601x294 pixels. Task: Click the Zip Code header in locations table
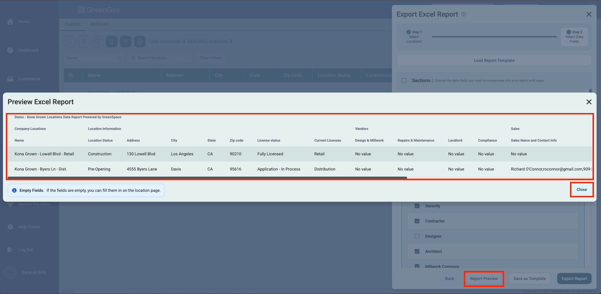(x=292, y=75)
